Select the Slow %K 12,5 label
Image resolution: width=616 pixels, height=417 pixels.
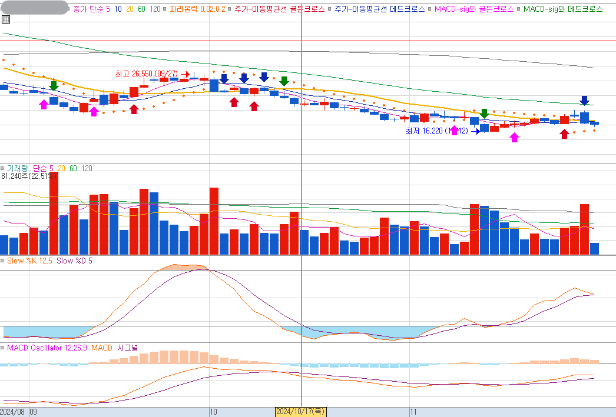pyautogui.click(x=29, y=261)
